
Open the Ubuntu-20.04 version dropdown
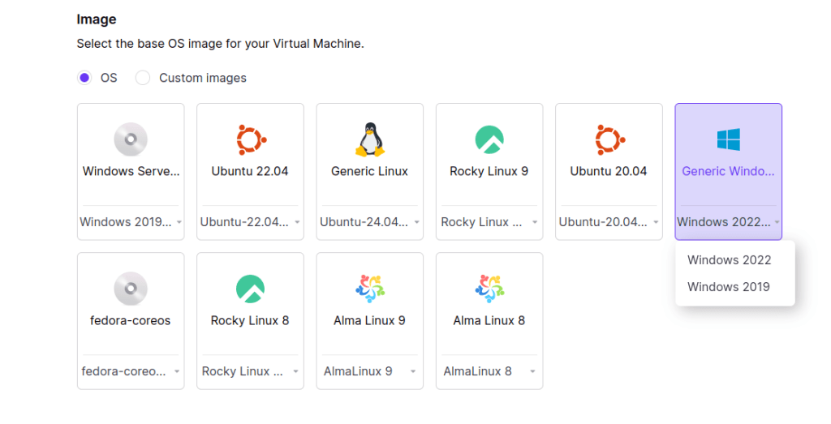point(609,222)
